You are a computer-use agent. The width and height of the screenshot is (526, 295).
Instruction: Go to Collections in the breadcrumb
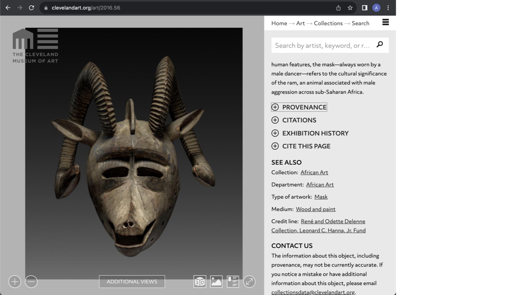point(328,23)
